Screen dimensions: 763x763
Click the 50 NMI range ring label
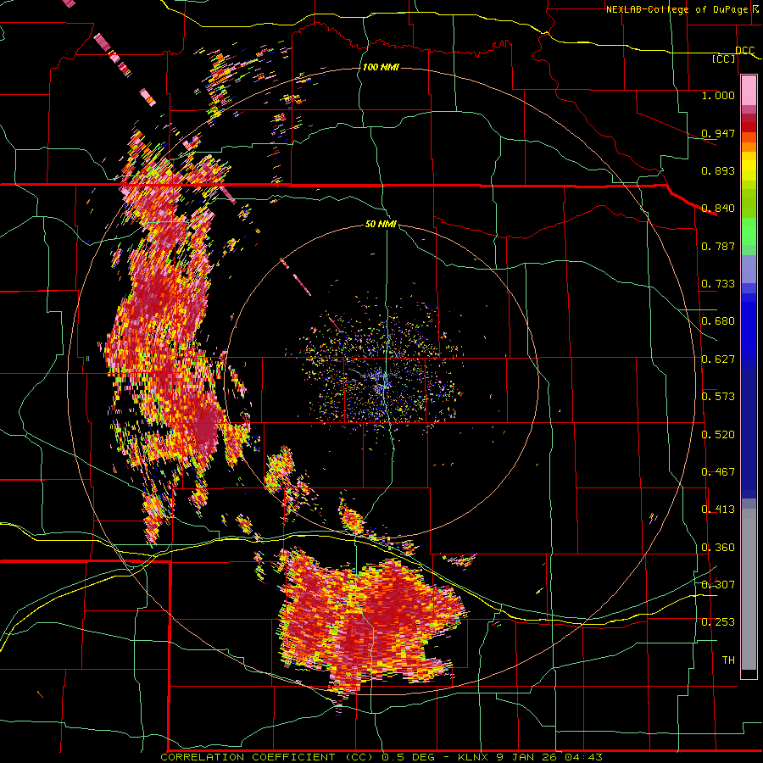[x=381, y=225]
